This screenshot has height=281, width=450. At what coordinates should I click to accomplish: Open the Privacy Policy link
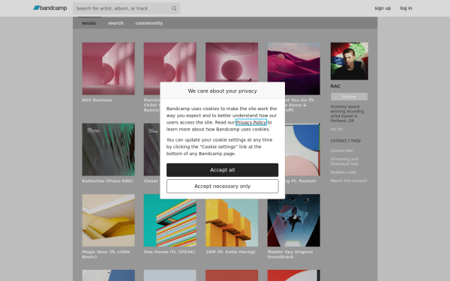(251, 122)
